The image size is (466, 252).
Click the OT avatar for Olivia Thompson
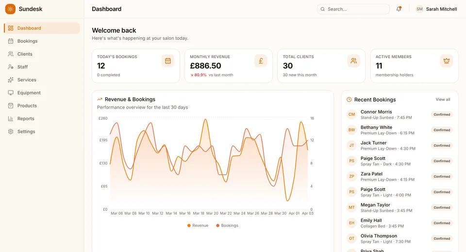tap(351, 238)
